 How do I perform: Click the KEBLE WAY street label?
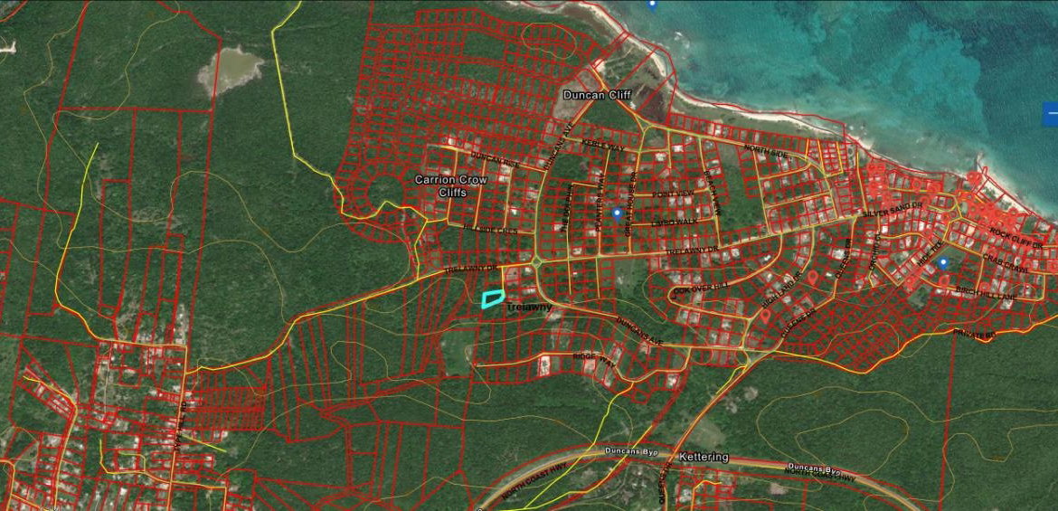coord(603,146)
